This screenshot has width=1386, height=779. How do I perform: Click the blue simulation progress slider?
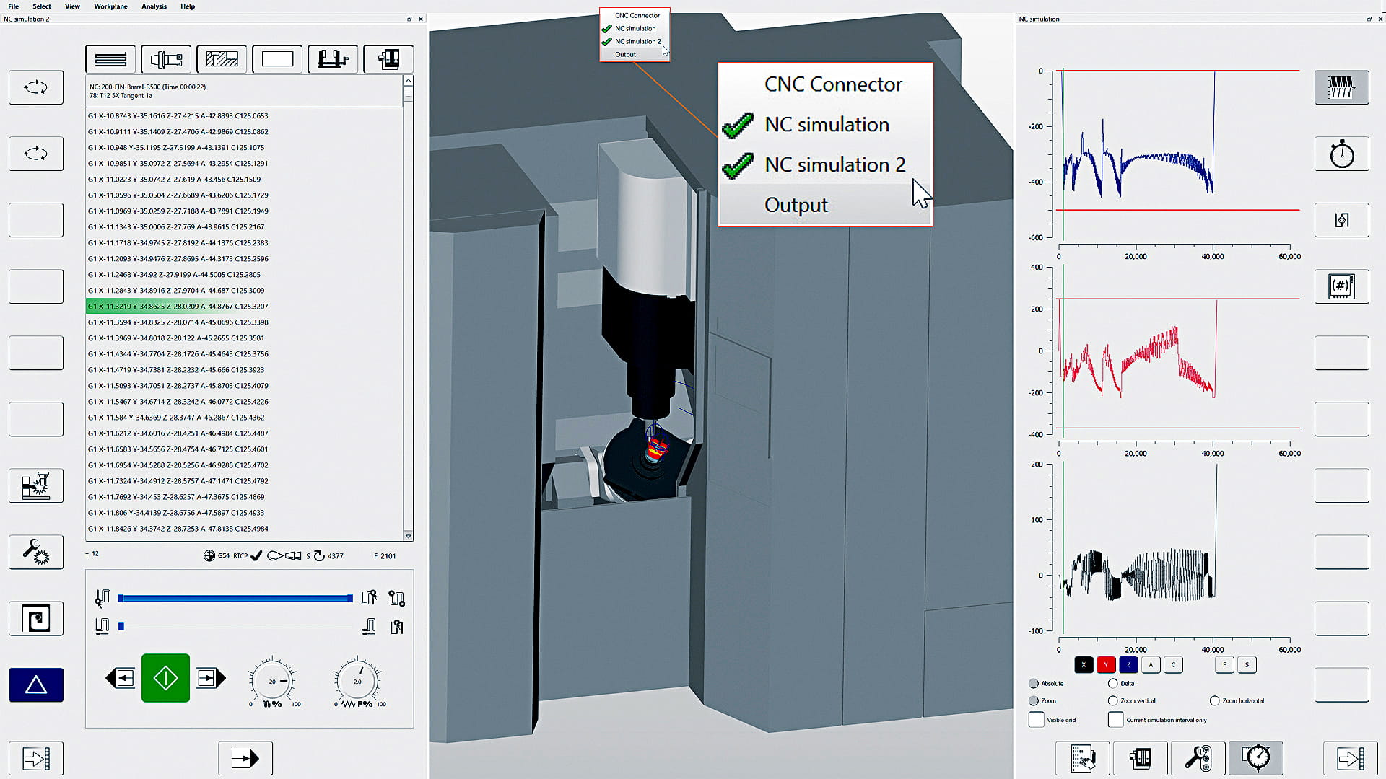[x=235, y=598]
